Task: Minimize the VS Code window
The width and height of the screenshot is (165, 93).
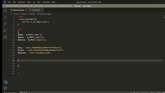Action: [160, 2]
